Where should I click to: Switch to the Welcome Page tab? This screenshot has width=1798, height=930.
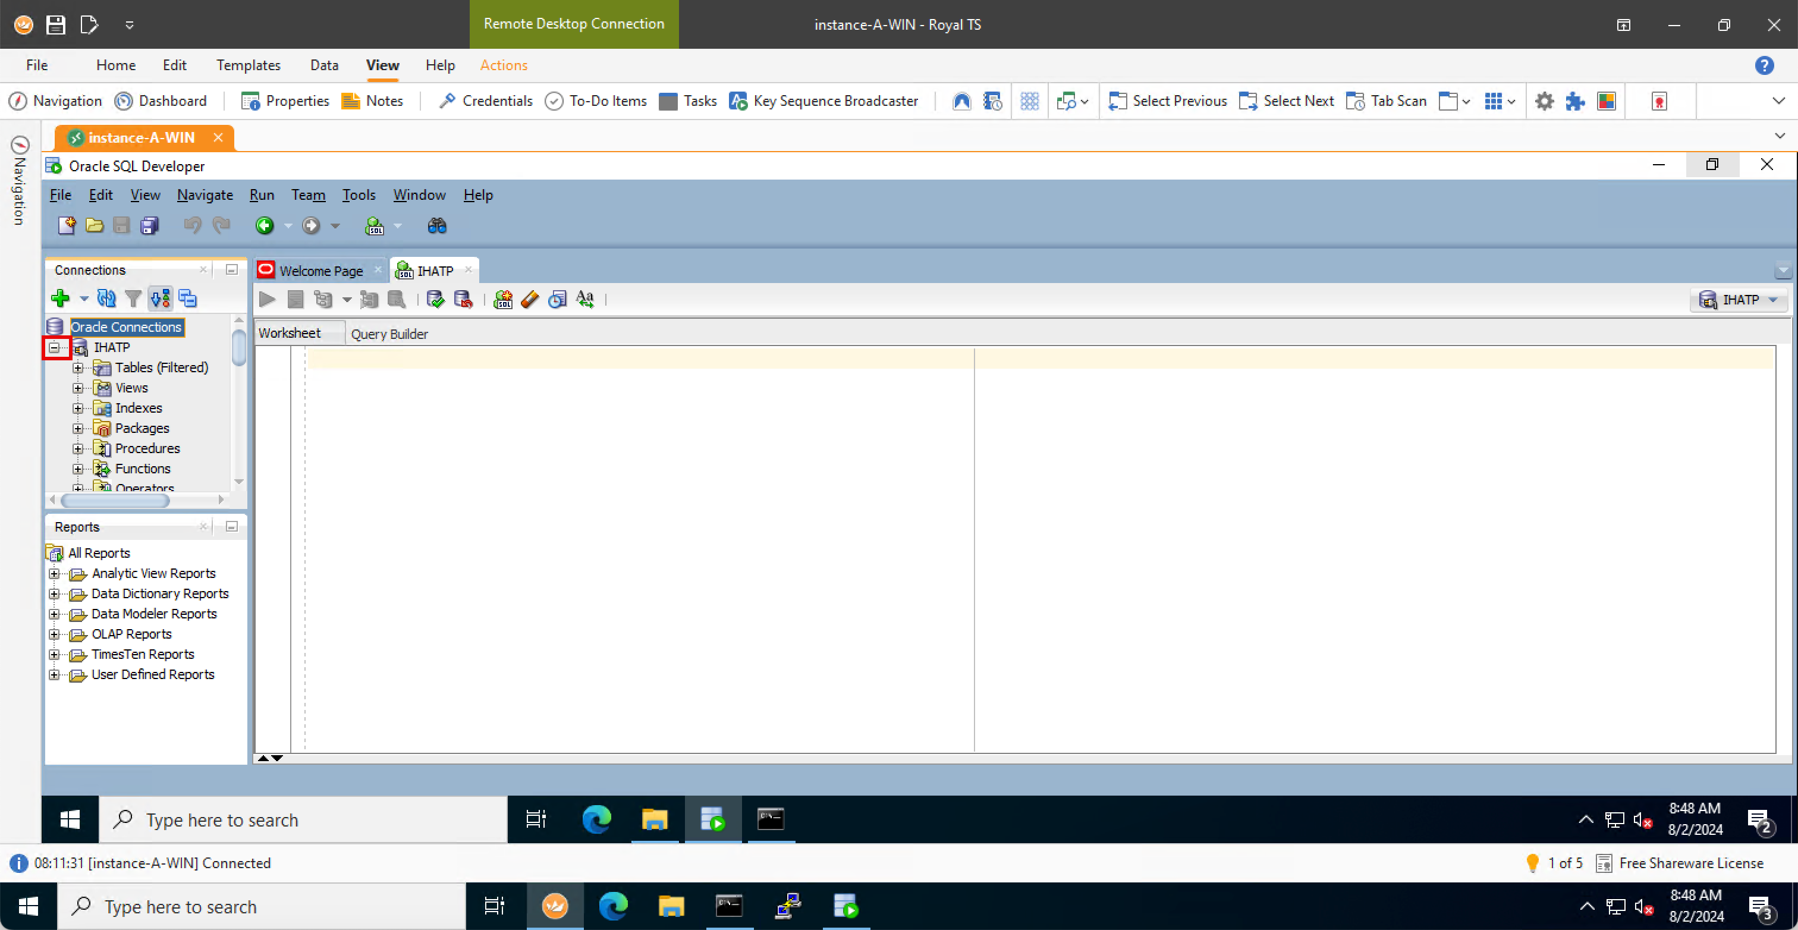(x=320, y=271)
